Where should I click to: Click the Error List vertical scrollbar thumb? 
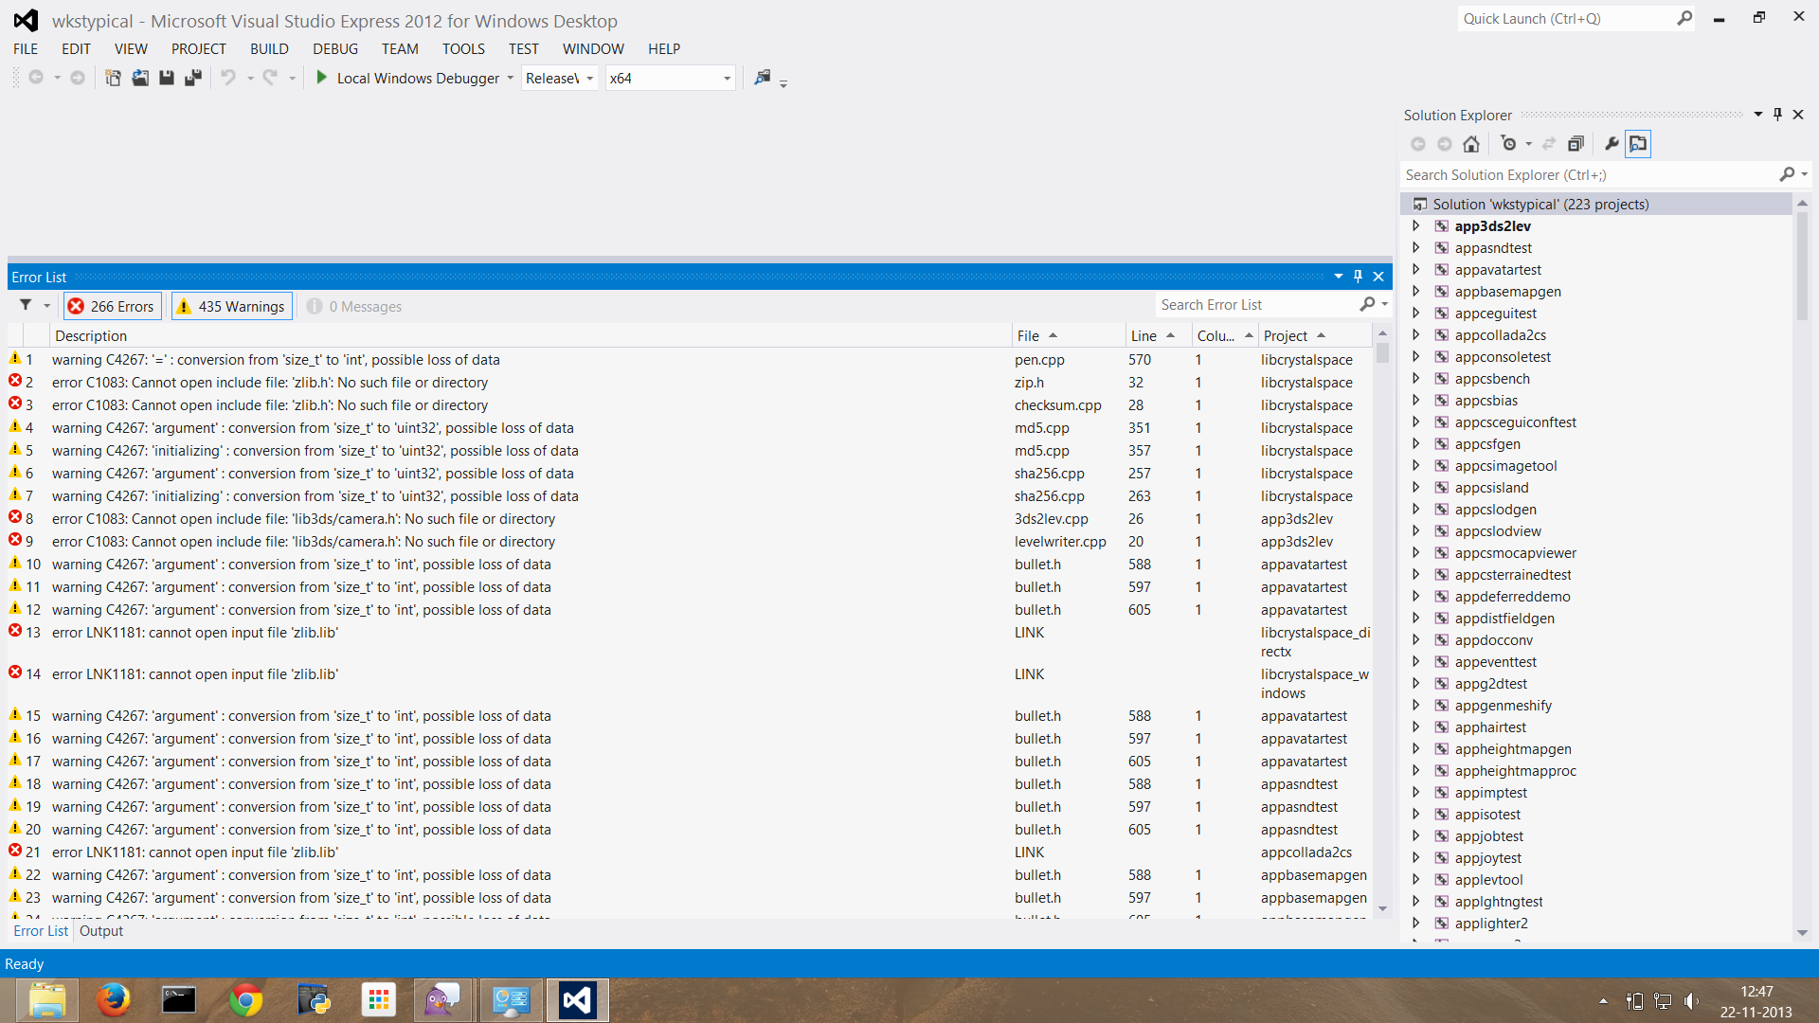pyautogui.click(x=1382, y=352)
